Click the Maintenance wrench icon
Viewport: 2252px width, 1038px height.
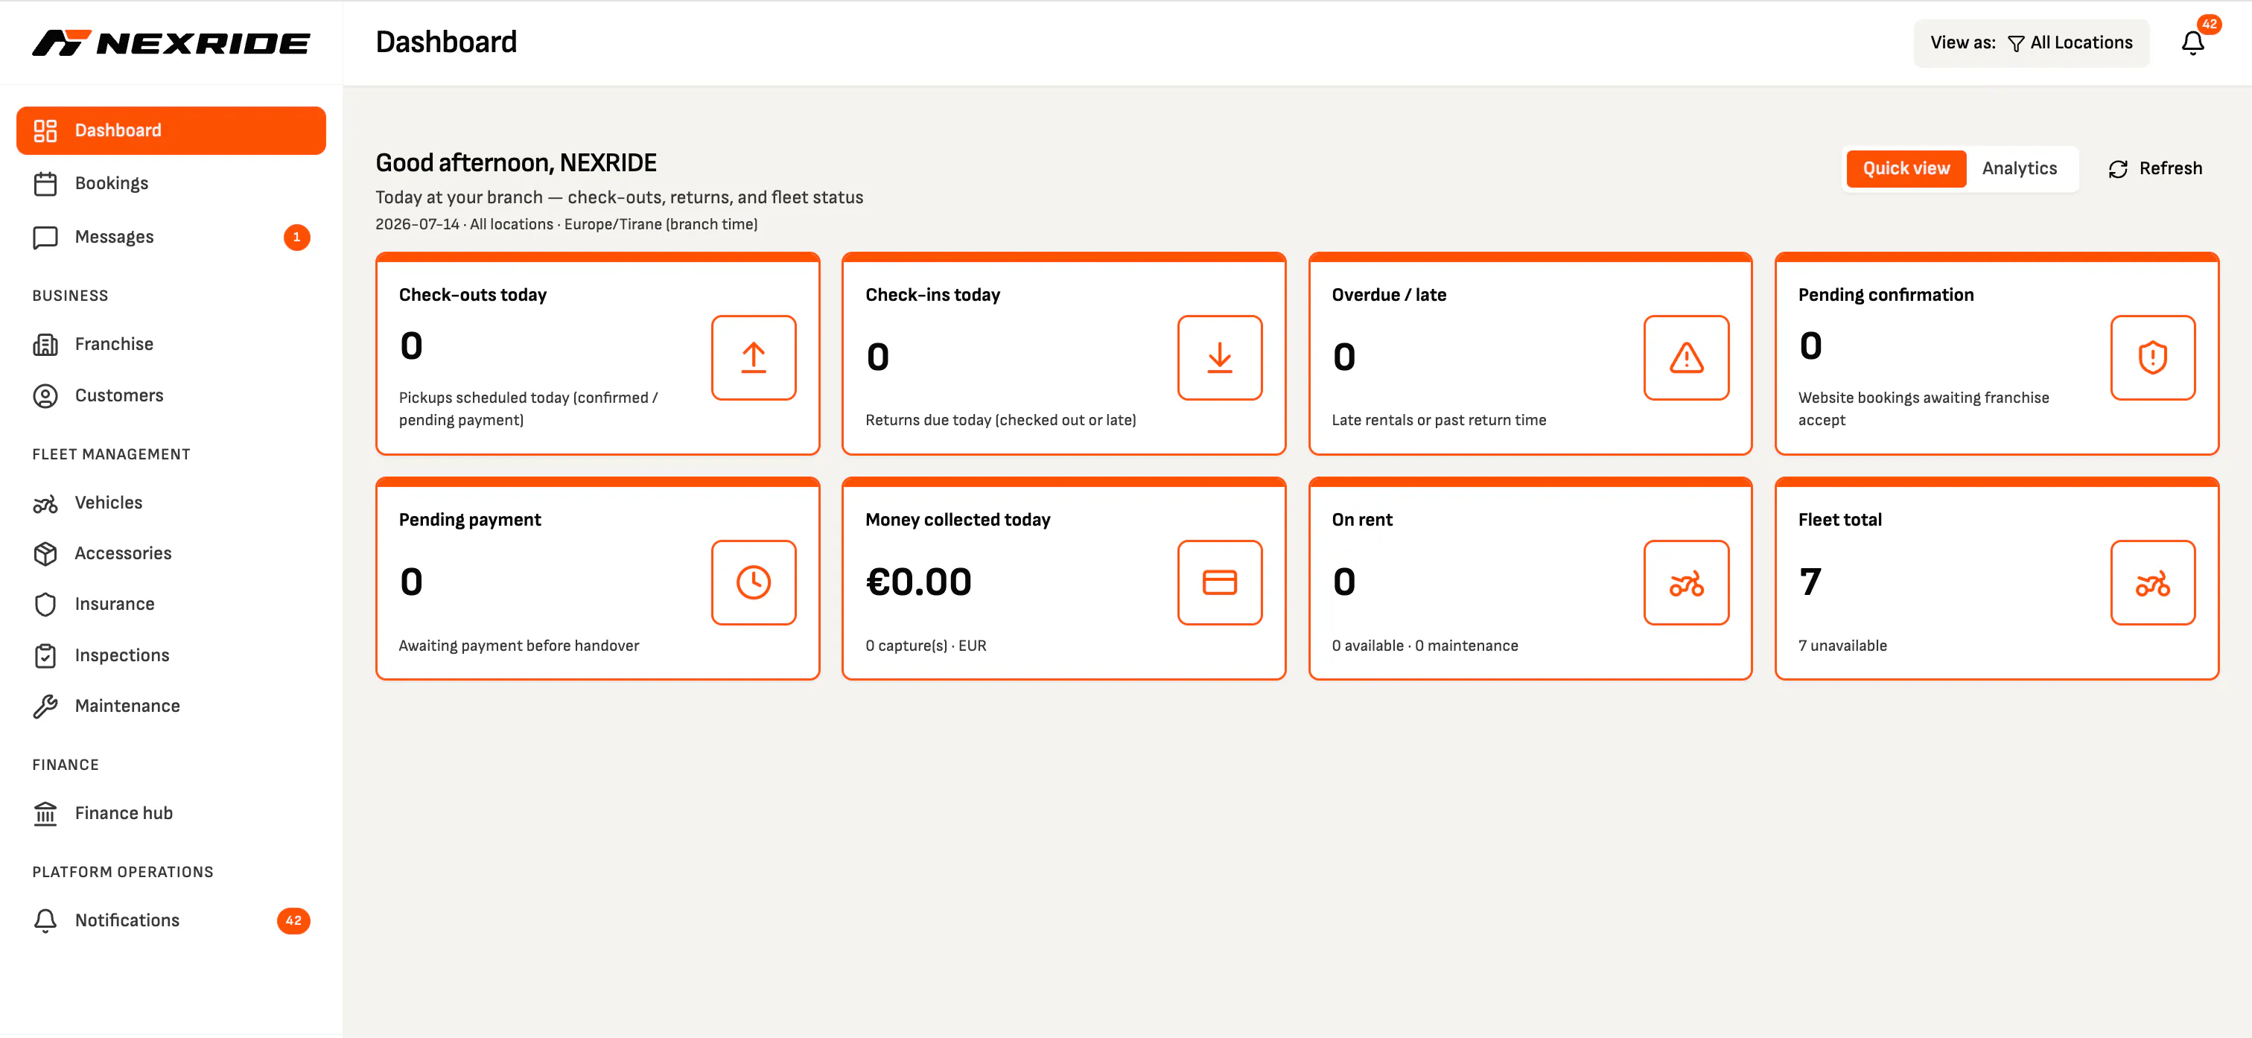pos(45,706)
